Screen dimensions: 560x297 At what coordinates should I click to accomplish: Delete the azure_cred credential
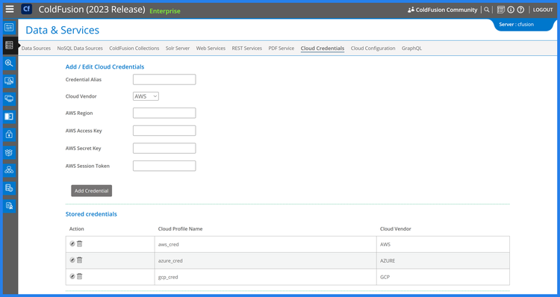80,260
